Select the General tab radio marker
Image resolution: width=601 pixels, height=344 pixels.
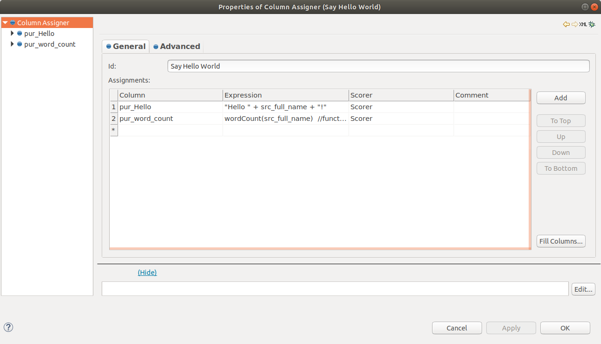point(108,46)
